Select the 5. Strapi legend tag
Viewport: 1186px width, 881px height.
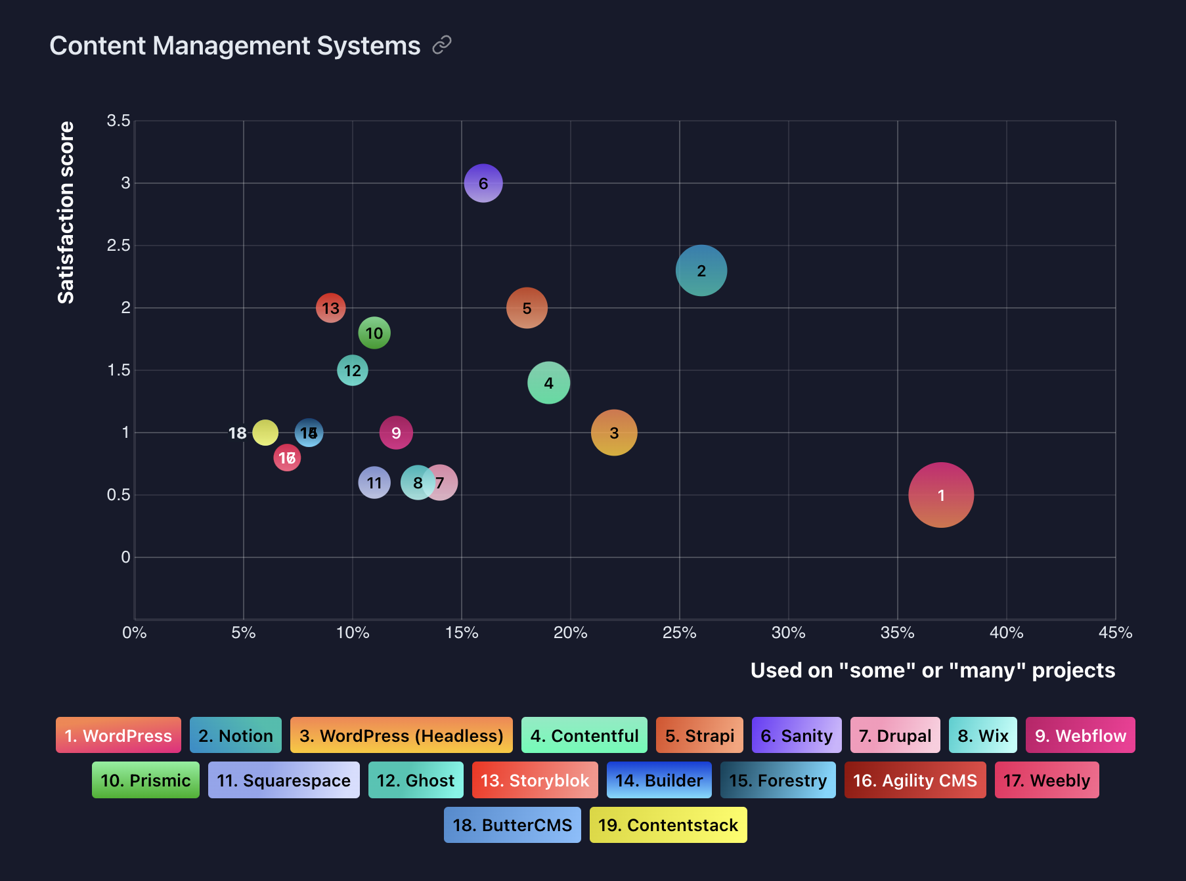pos(699,735)
